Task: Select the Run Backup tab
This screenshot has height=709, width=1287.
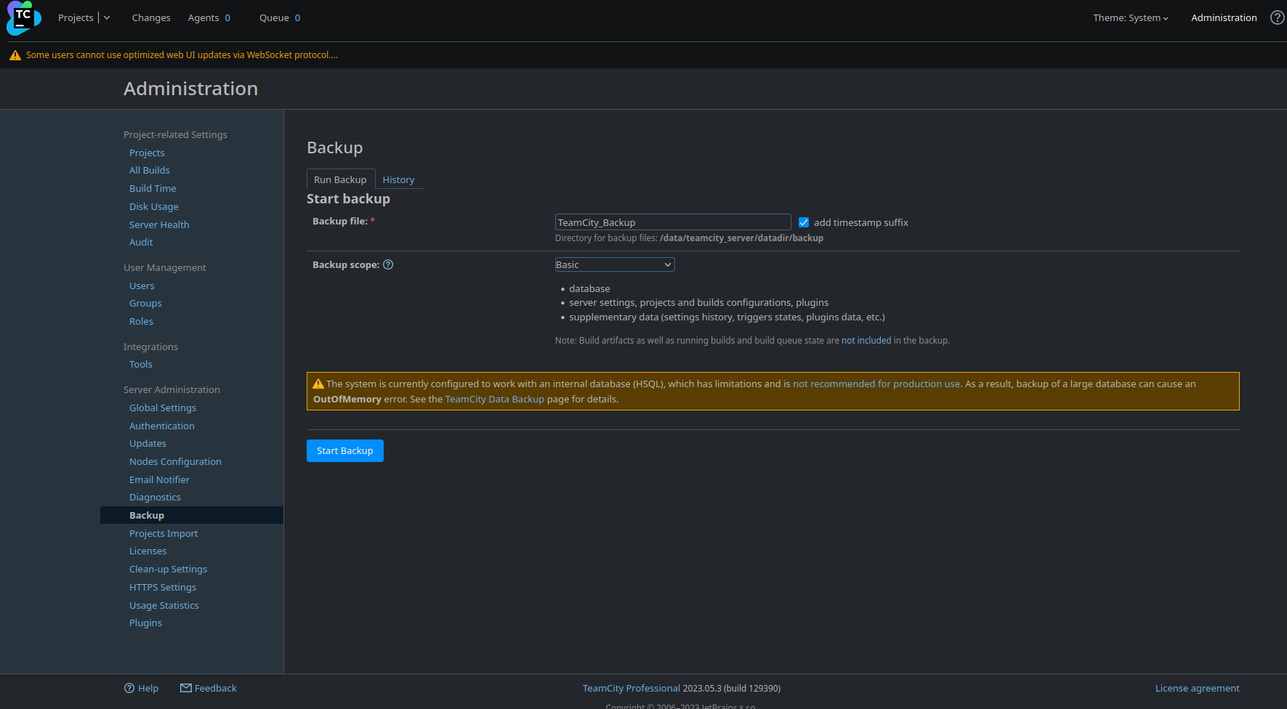Action: (x=340, y=179)
